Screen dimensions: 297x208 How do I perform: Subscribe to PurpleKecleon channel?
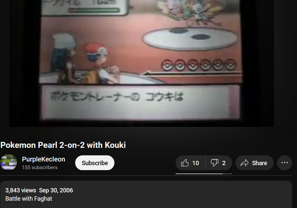pos(95,163)
